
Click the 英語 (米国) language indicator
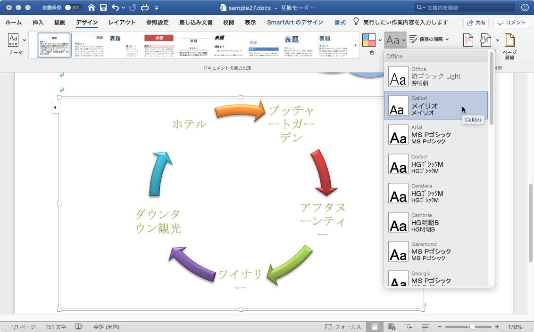pyautogui.click(x=106, y=326)
